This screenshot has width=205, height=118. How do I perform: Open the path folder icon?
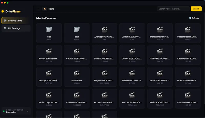(x=77, y=30)
